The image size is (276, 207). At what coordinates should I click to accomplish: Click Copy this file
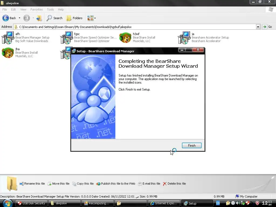83,184
